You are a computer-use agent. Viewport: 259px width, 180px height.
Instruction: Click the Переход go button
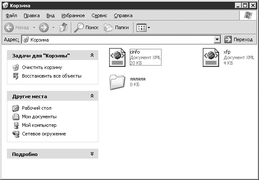tap(238, 39)
